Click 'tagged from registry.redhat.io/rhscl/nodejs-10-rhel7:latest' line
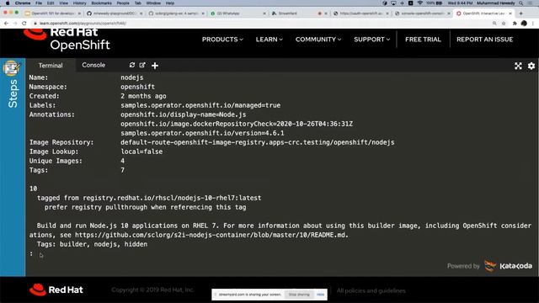 pos(149,198)
